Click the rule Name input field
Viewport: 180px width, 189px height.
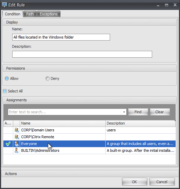coord(61,37)
